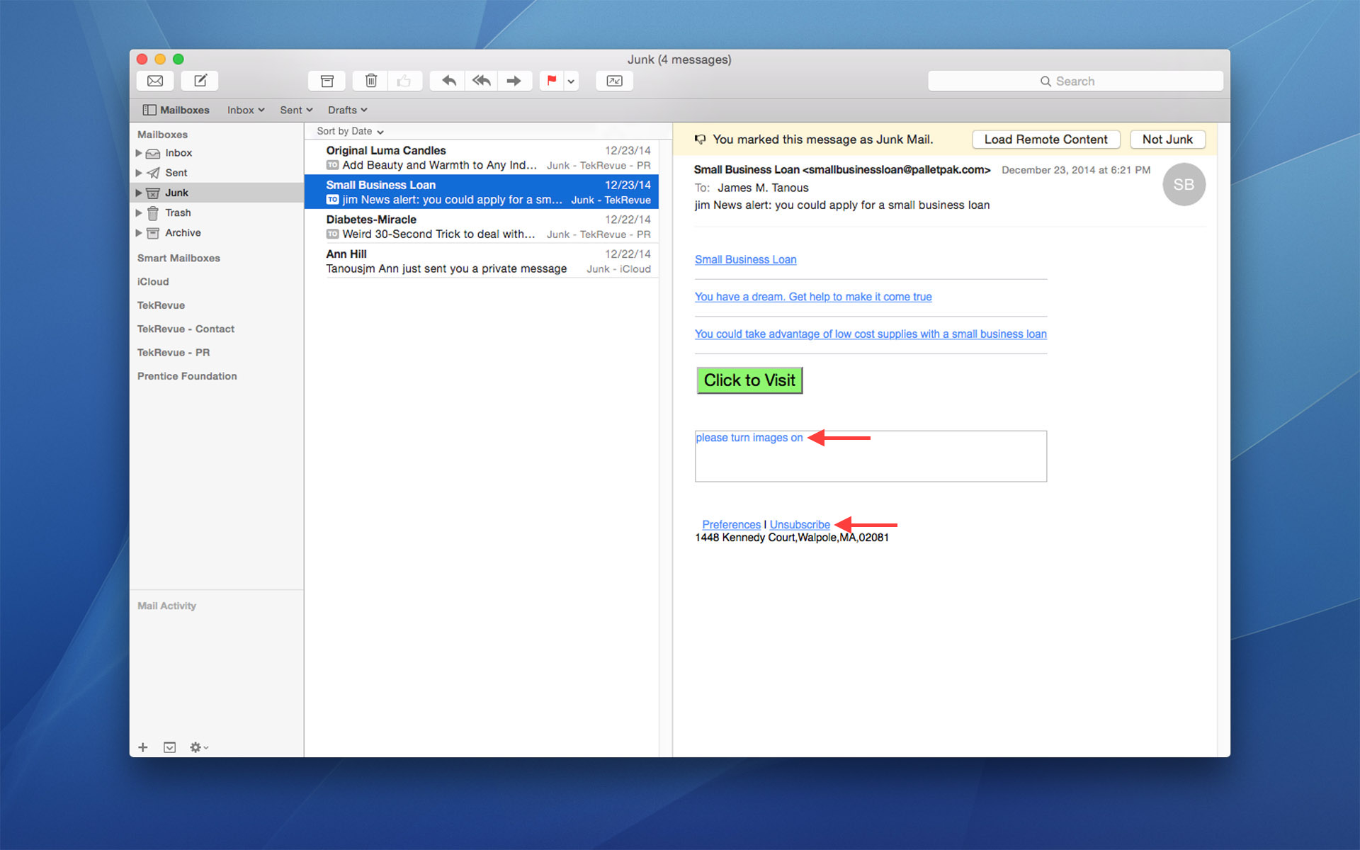Screen dimensions: 1360x850
Task: Click the Get Mail envelope icon
Action: coord(155,81)
